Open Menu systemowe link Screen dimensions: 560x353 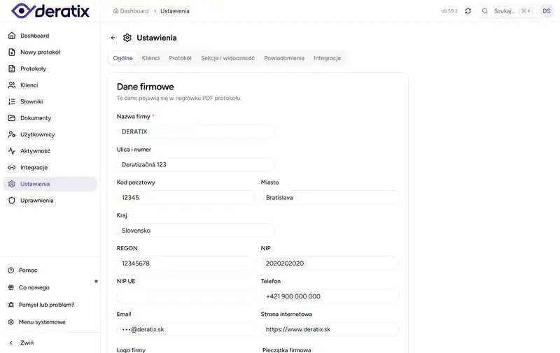point(42,322)
